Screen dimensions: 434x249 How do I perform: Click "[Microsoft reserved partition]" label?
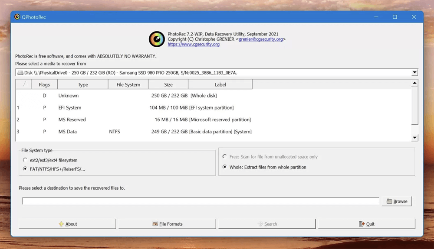(x=220, y=120)
